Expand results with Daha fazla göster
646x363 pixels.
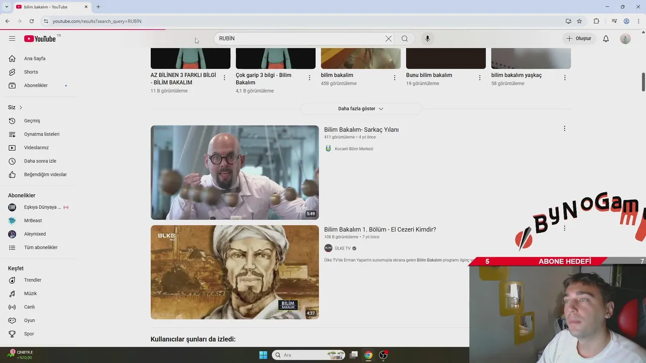pyautogui.click(x=361, y=109)
